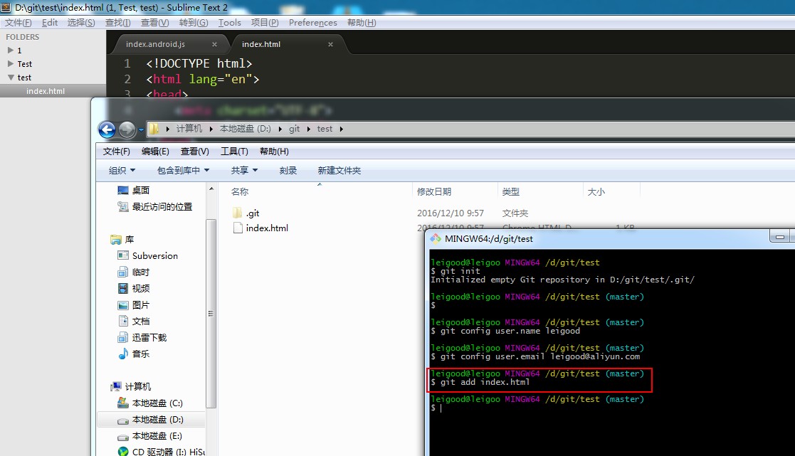
Task: Click the Explorer sidebar scrollbar thumb
Action: pos(211,314)
